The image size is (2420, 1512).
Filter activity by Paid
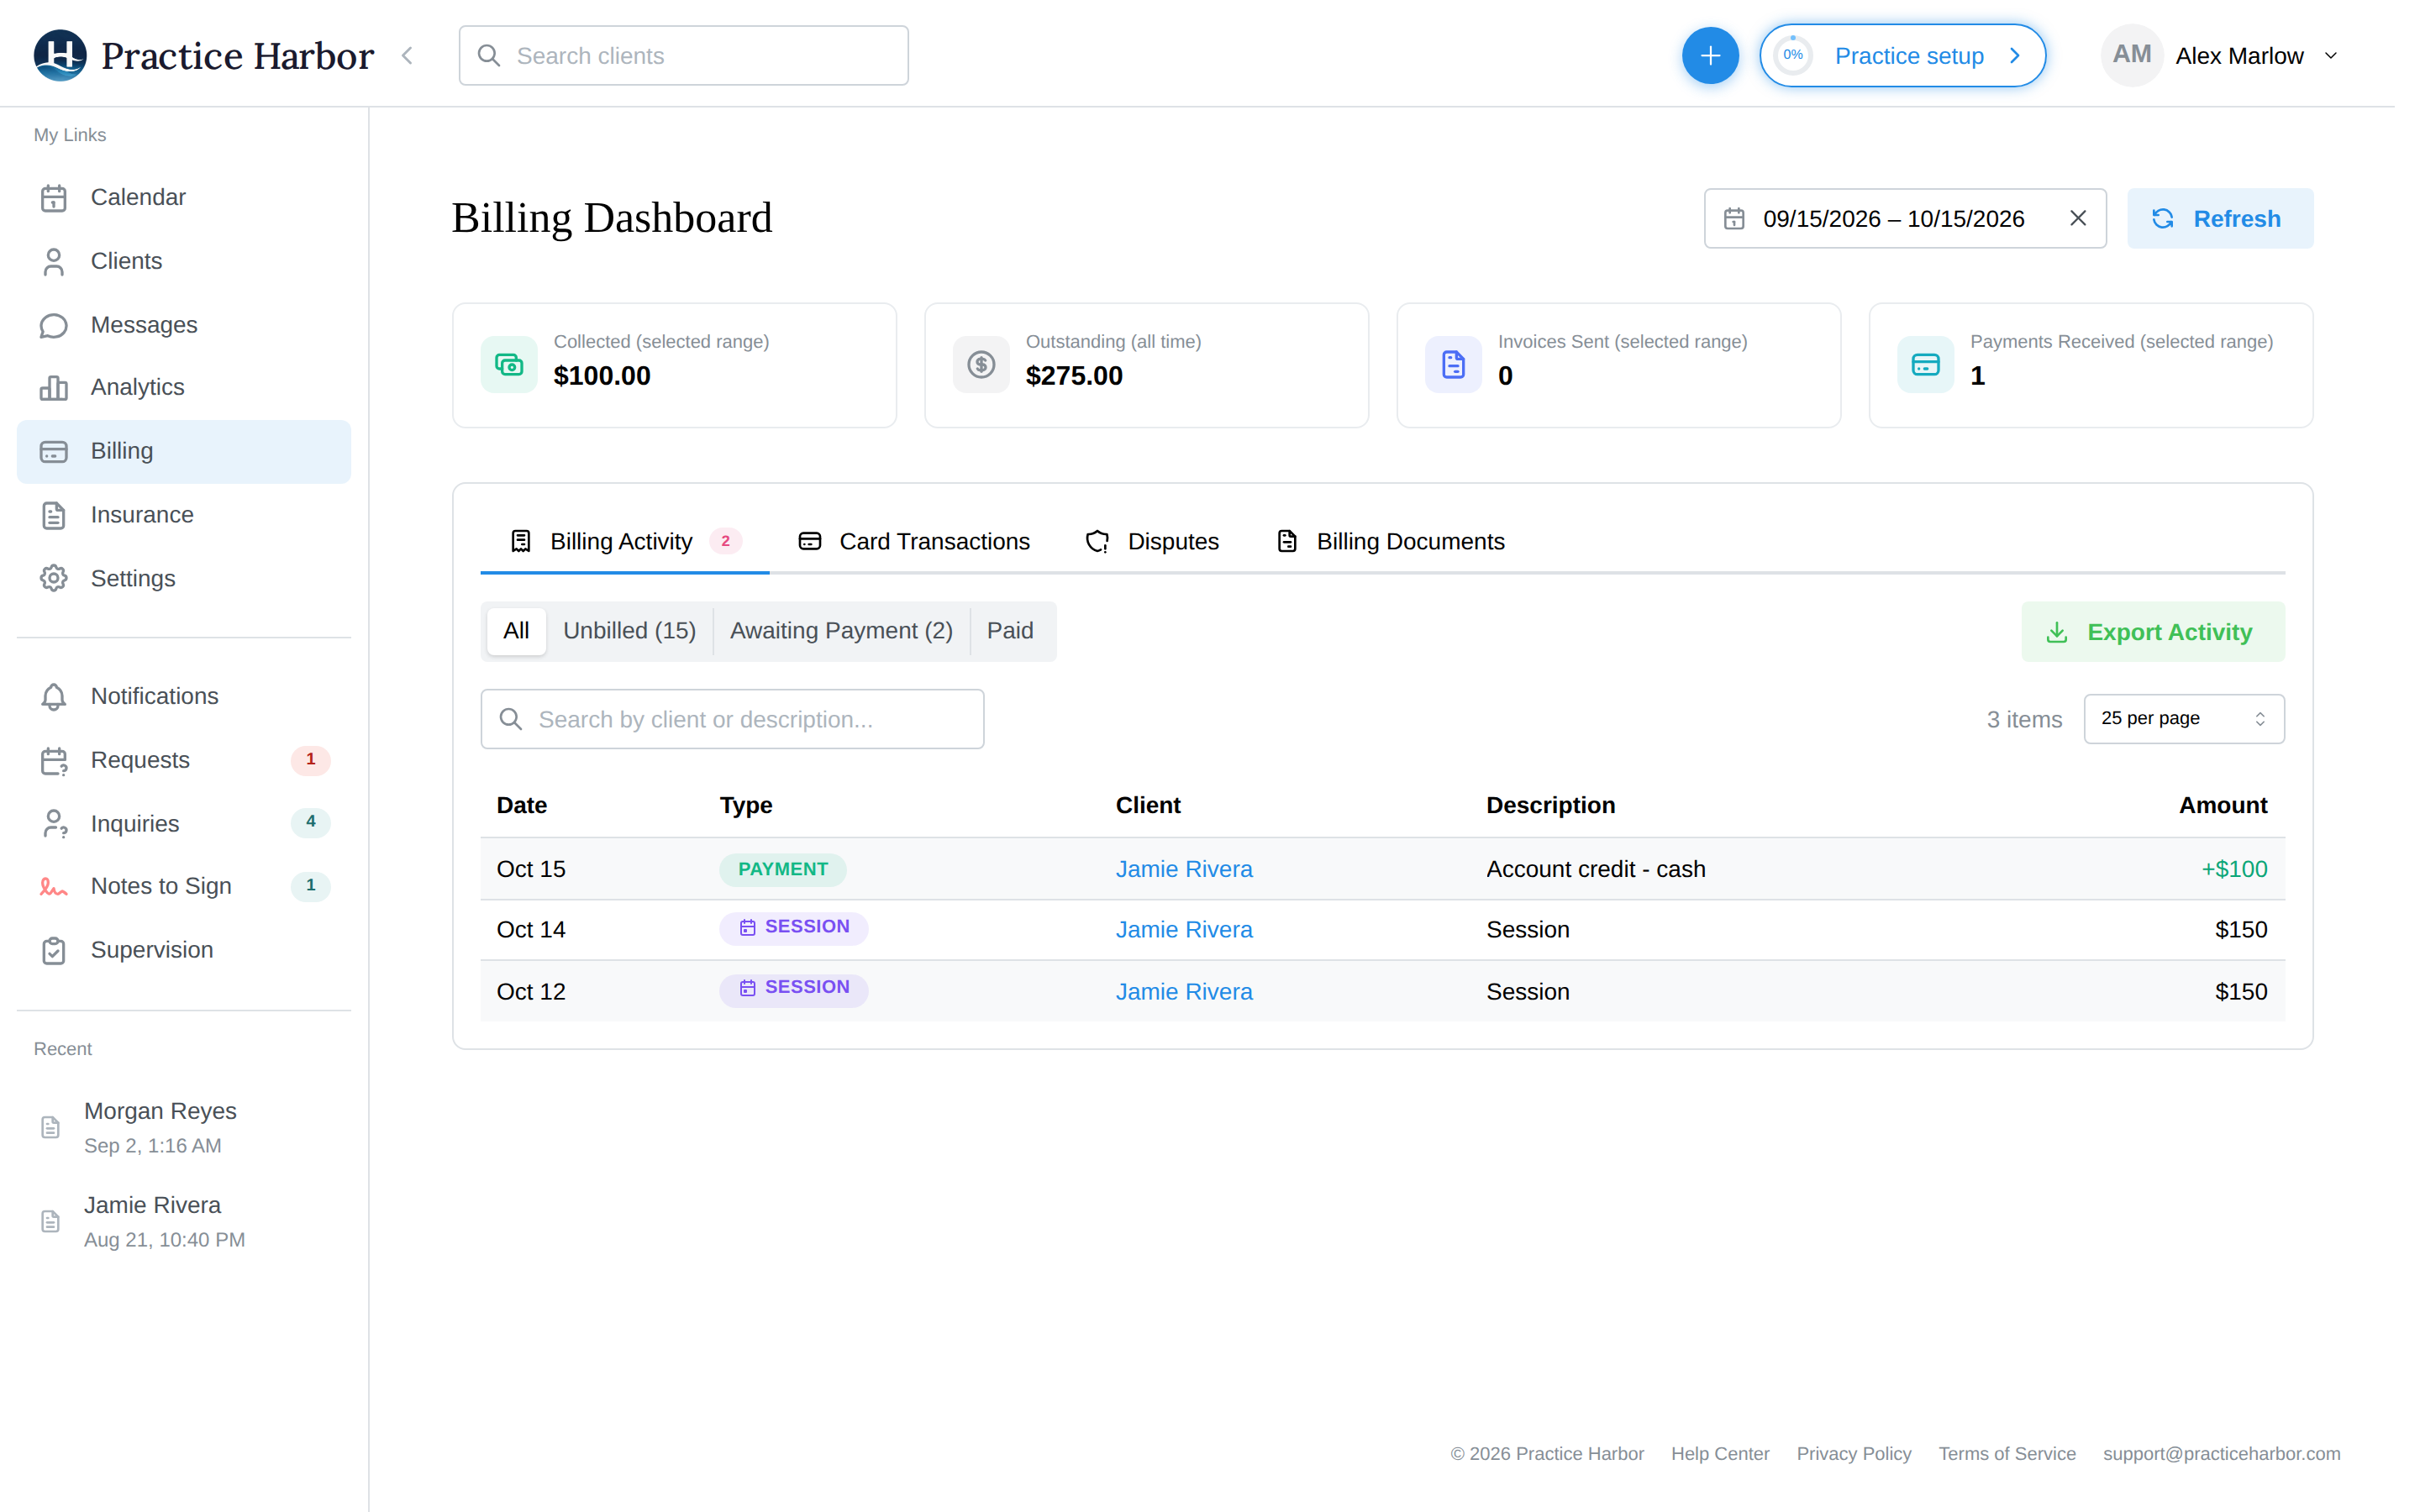tap(1010, 631)
